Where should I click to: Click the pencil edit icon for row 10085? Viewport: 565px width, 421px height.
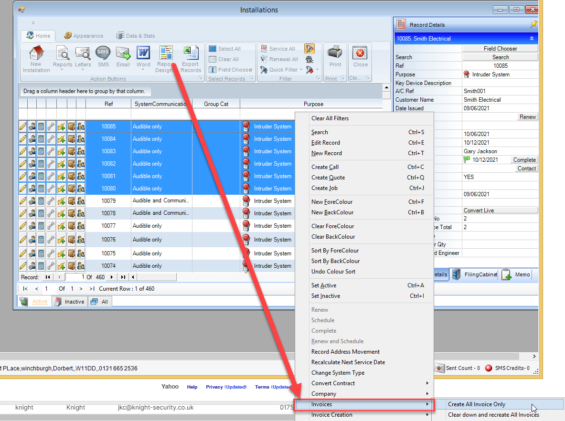[x=23, y=126]
